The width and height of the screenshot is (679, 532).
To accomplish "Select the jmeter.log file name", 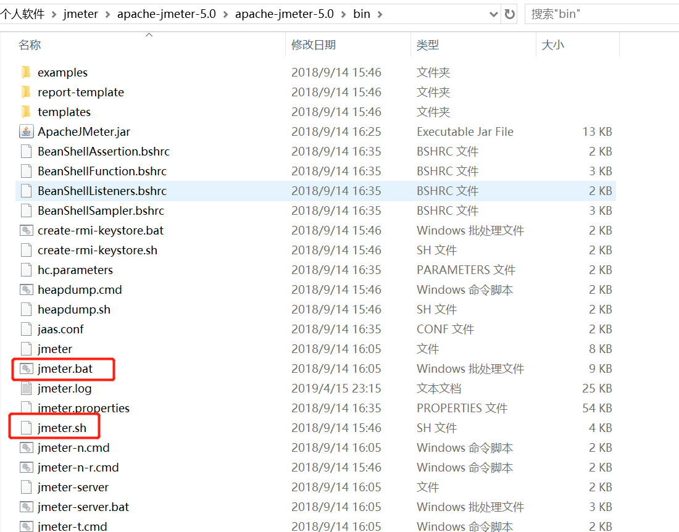I will coord(65,388).
